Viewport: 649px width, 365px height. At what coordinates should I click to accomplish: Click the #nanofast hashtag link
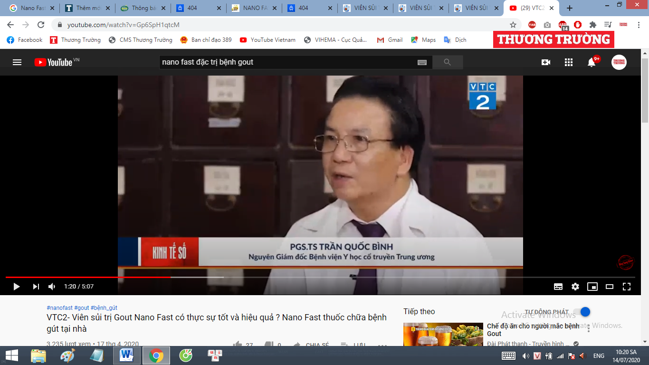(59, 308)
